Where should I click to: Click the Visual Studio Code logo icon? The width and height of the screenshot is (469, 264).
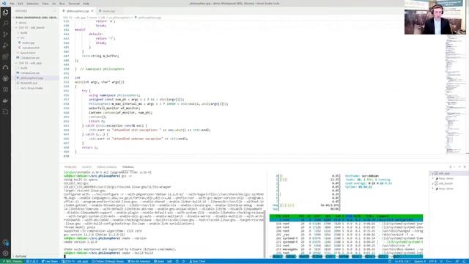(x=4, y=3)
